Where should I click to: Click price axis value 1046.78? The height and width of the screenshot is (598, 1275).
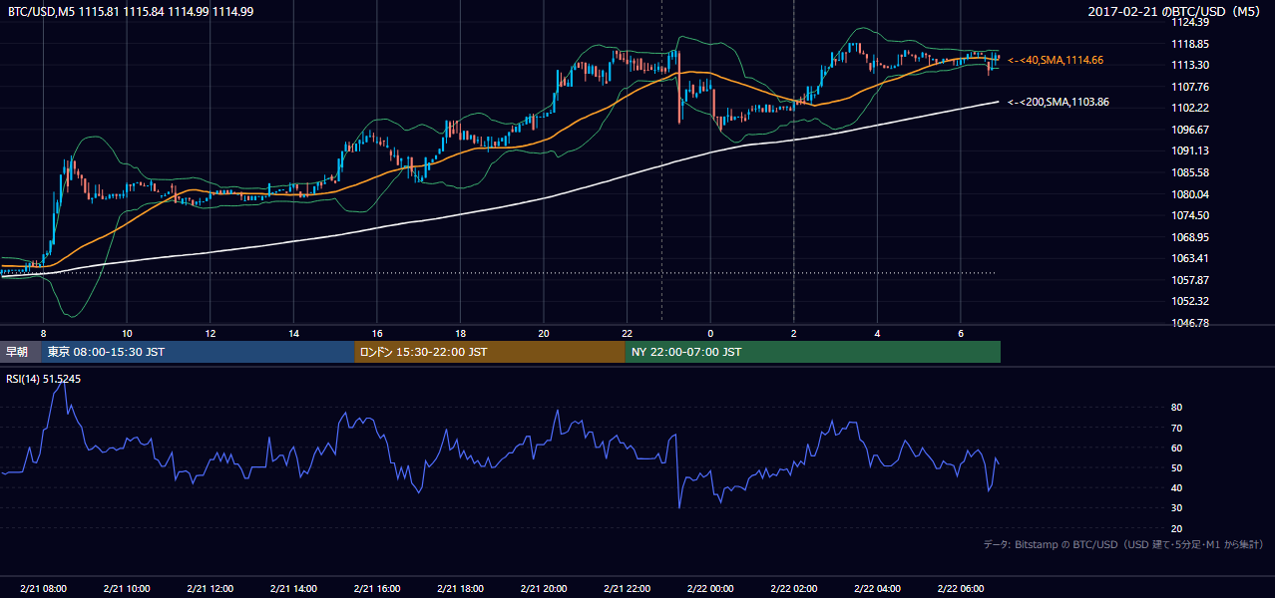tap(1190, 323)
